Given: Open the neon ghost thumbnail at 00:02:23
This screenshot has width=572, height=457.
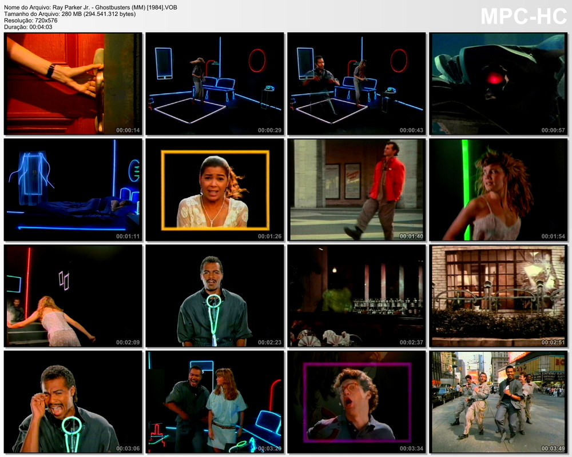Looking at the screenshot, I should (x=214, y=296).
